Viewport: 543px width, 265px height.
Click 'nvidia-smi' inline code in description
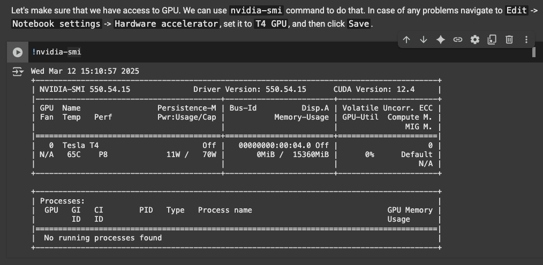click(x=257, y=10)
